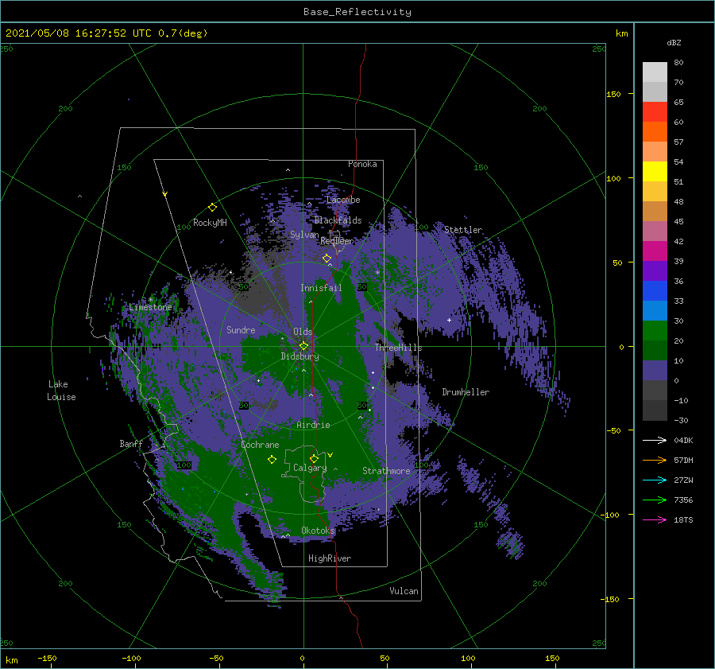Click the yellow diamond marker above RockyMH
This screenshot has width=715, height=669.
coord(212,208)
